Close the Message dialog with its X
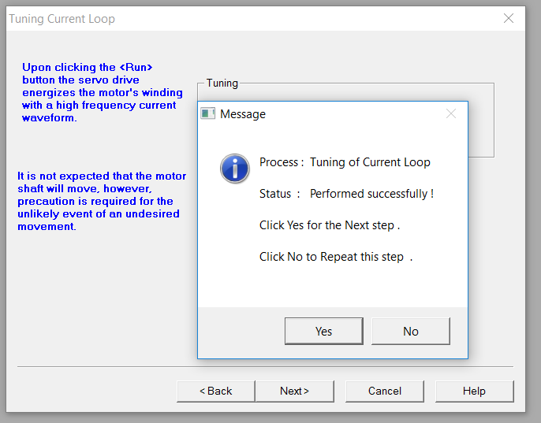 [x=451, y=113]
